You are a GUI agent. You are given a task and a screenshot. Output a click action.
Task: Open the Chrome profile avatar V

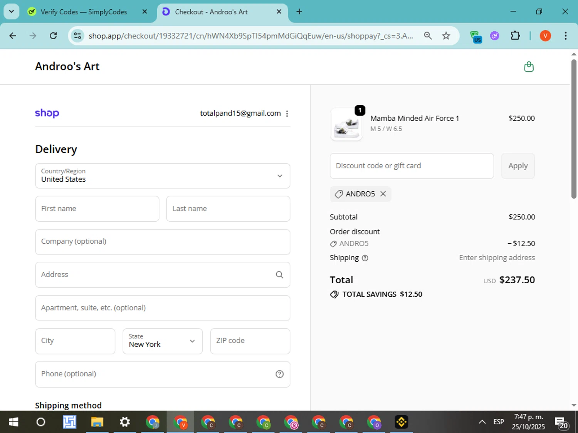click(x=545, y=36)
